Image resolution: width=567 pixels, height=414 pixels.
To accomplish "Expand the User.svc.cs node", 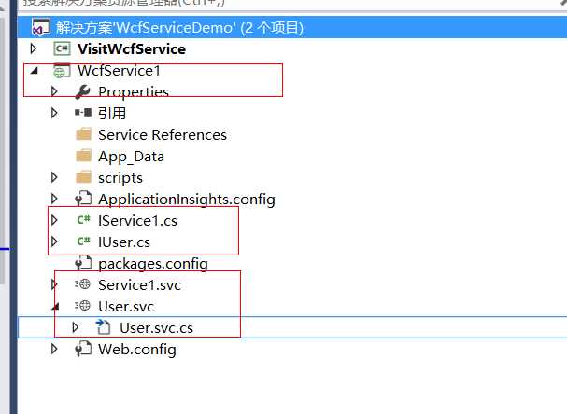I will [76, 327].
